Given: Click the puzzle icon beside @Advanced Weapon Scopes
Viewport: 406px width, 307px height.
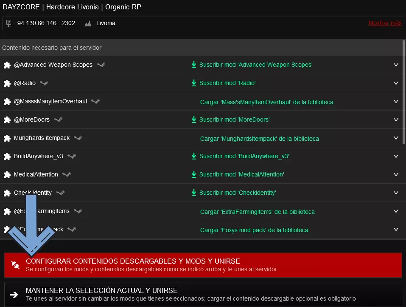Looking at the screenshot, I should (7, 65).
